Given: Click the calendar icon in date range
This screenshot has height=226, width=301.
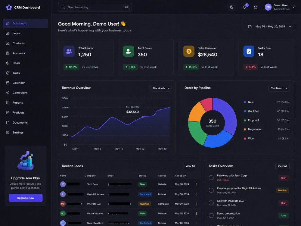Looking at the screenshot, I should click(250, 27).
